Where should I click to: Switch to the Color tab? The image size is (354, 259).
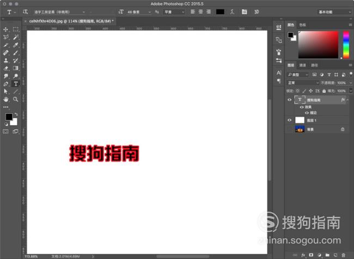pyautogui.click(x=291, y=25)
